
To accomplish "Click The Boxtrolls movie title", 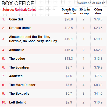I will point(19,94).
